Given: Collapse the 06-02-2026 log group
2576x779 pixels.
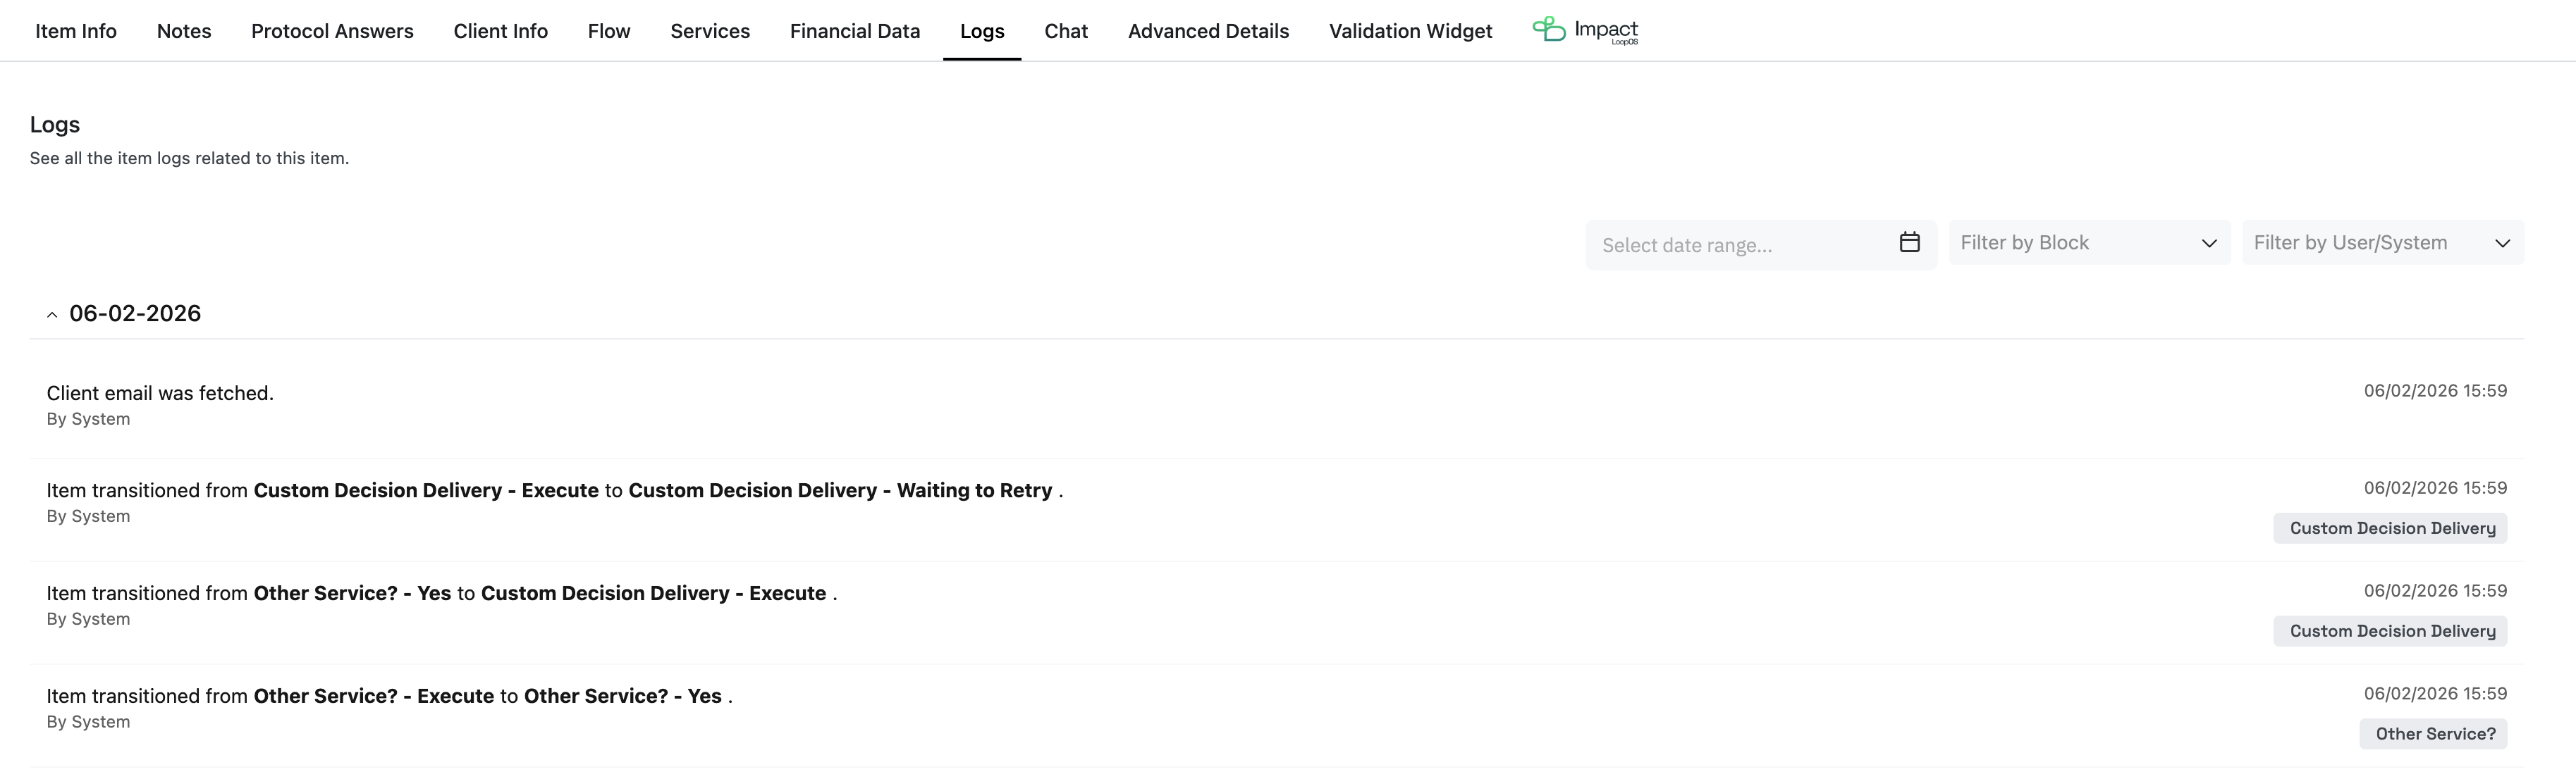Looking at the screenshot, I should point(52,315).
